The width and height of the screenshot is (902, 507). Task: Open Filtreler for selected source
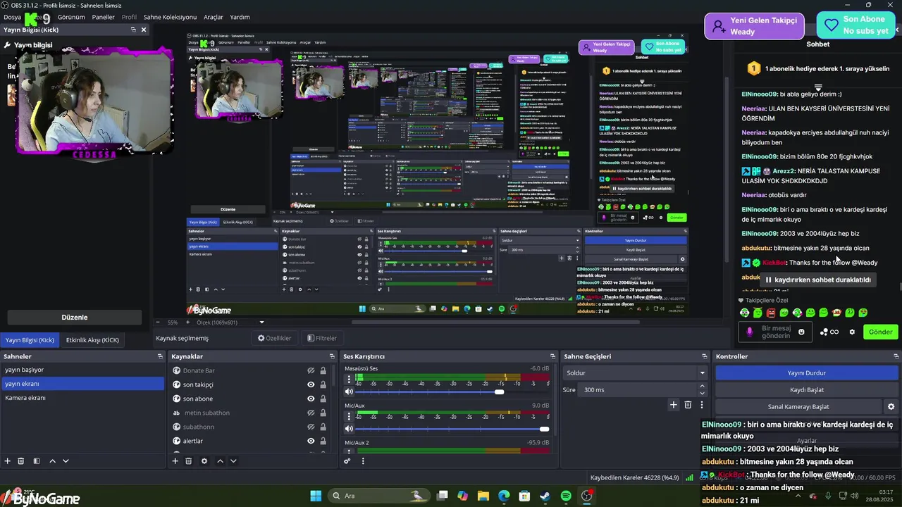(x=322, y=338)
